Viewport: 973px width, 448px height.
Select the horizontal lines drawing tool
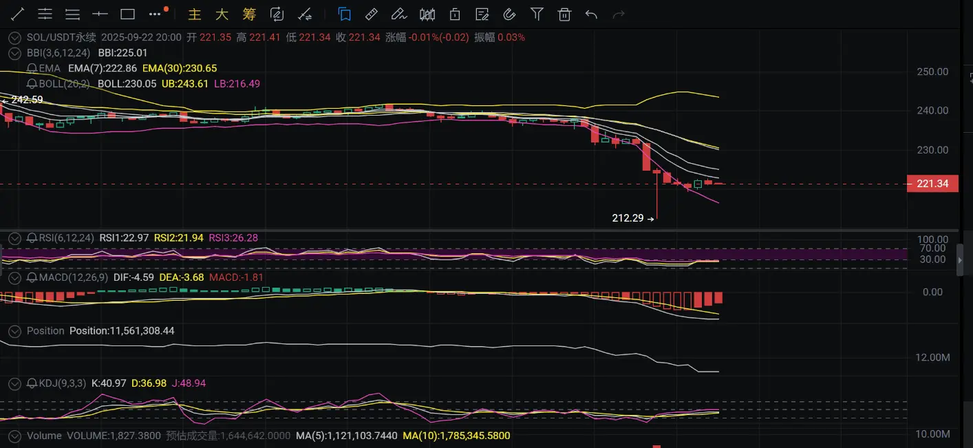pos(72,14)
